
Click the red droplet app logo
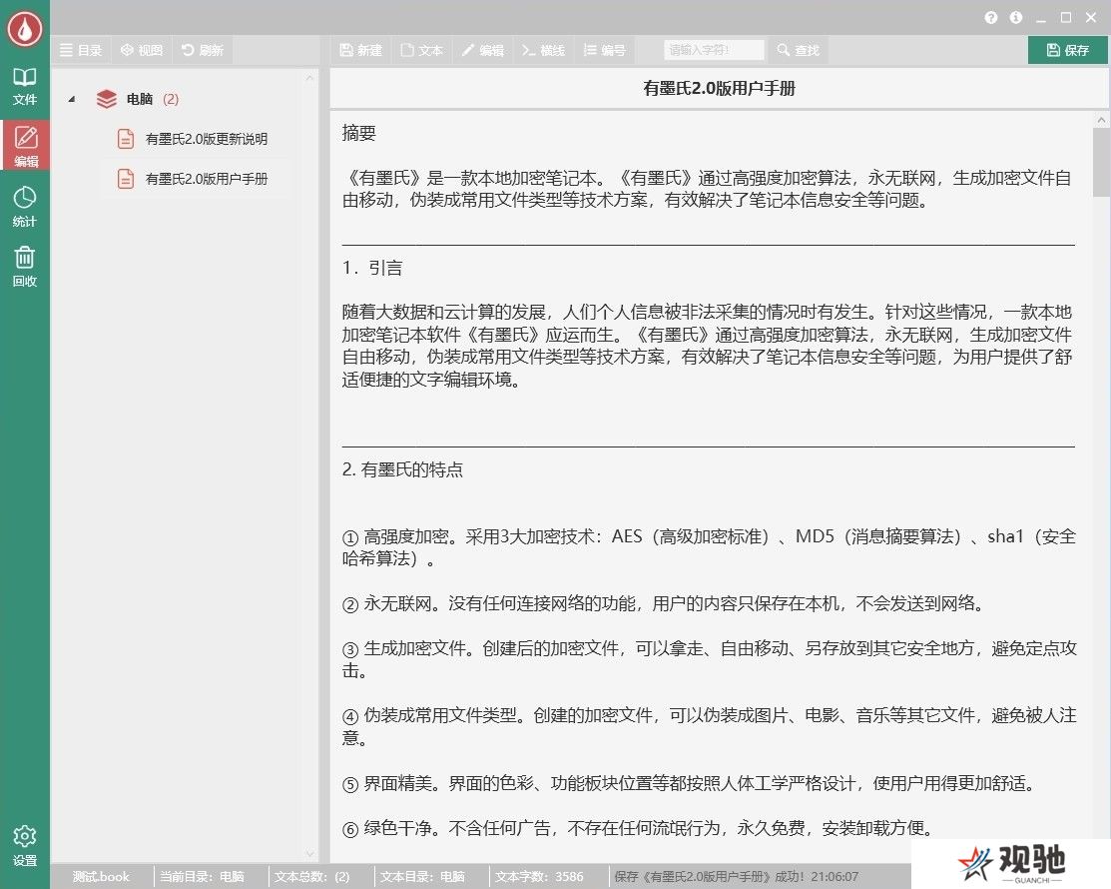[25, 28]
